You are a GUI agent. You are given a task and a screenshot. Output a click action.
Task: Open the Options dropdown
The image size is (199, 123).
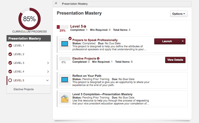[179, 14]
